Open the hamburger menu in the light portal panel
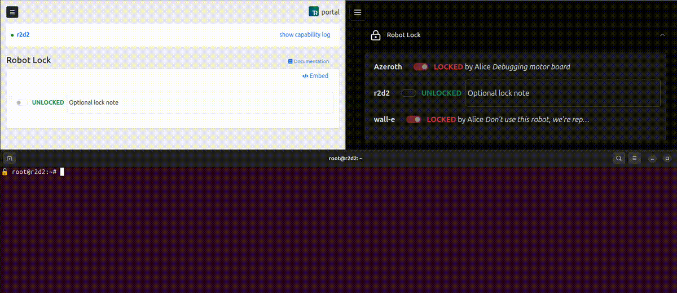Image resolution: width=677 pixels, height=293 pixels. [x=12, y=12]
